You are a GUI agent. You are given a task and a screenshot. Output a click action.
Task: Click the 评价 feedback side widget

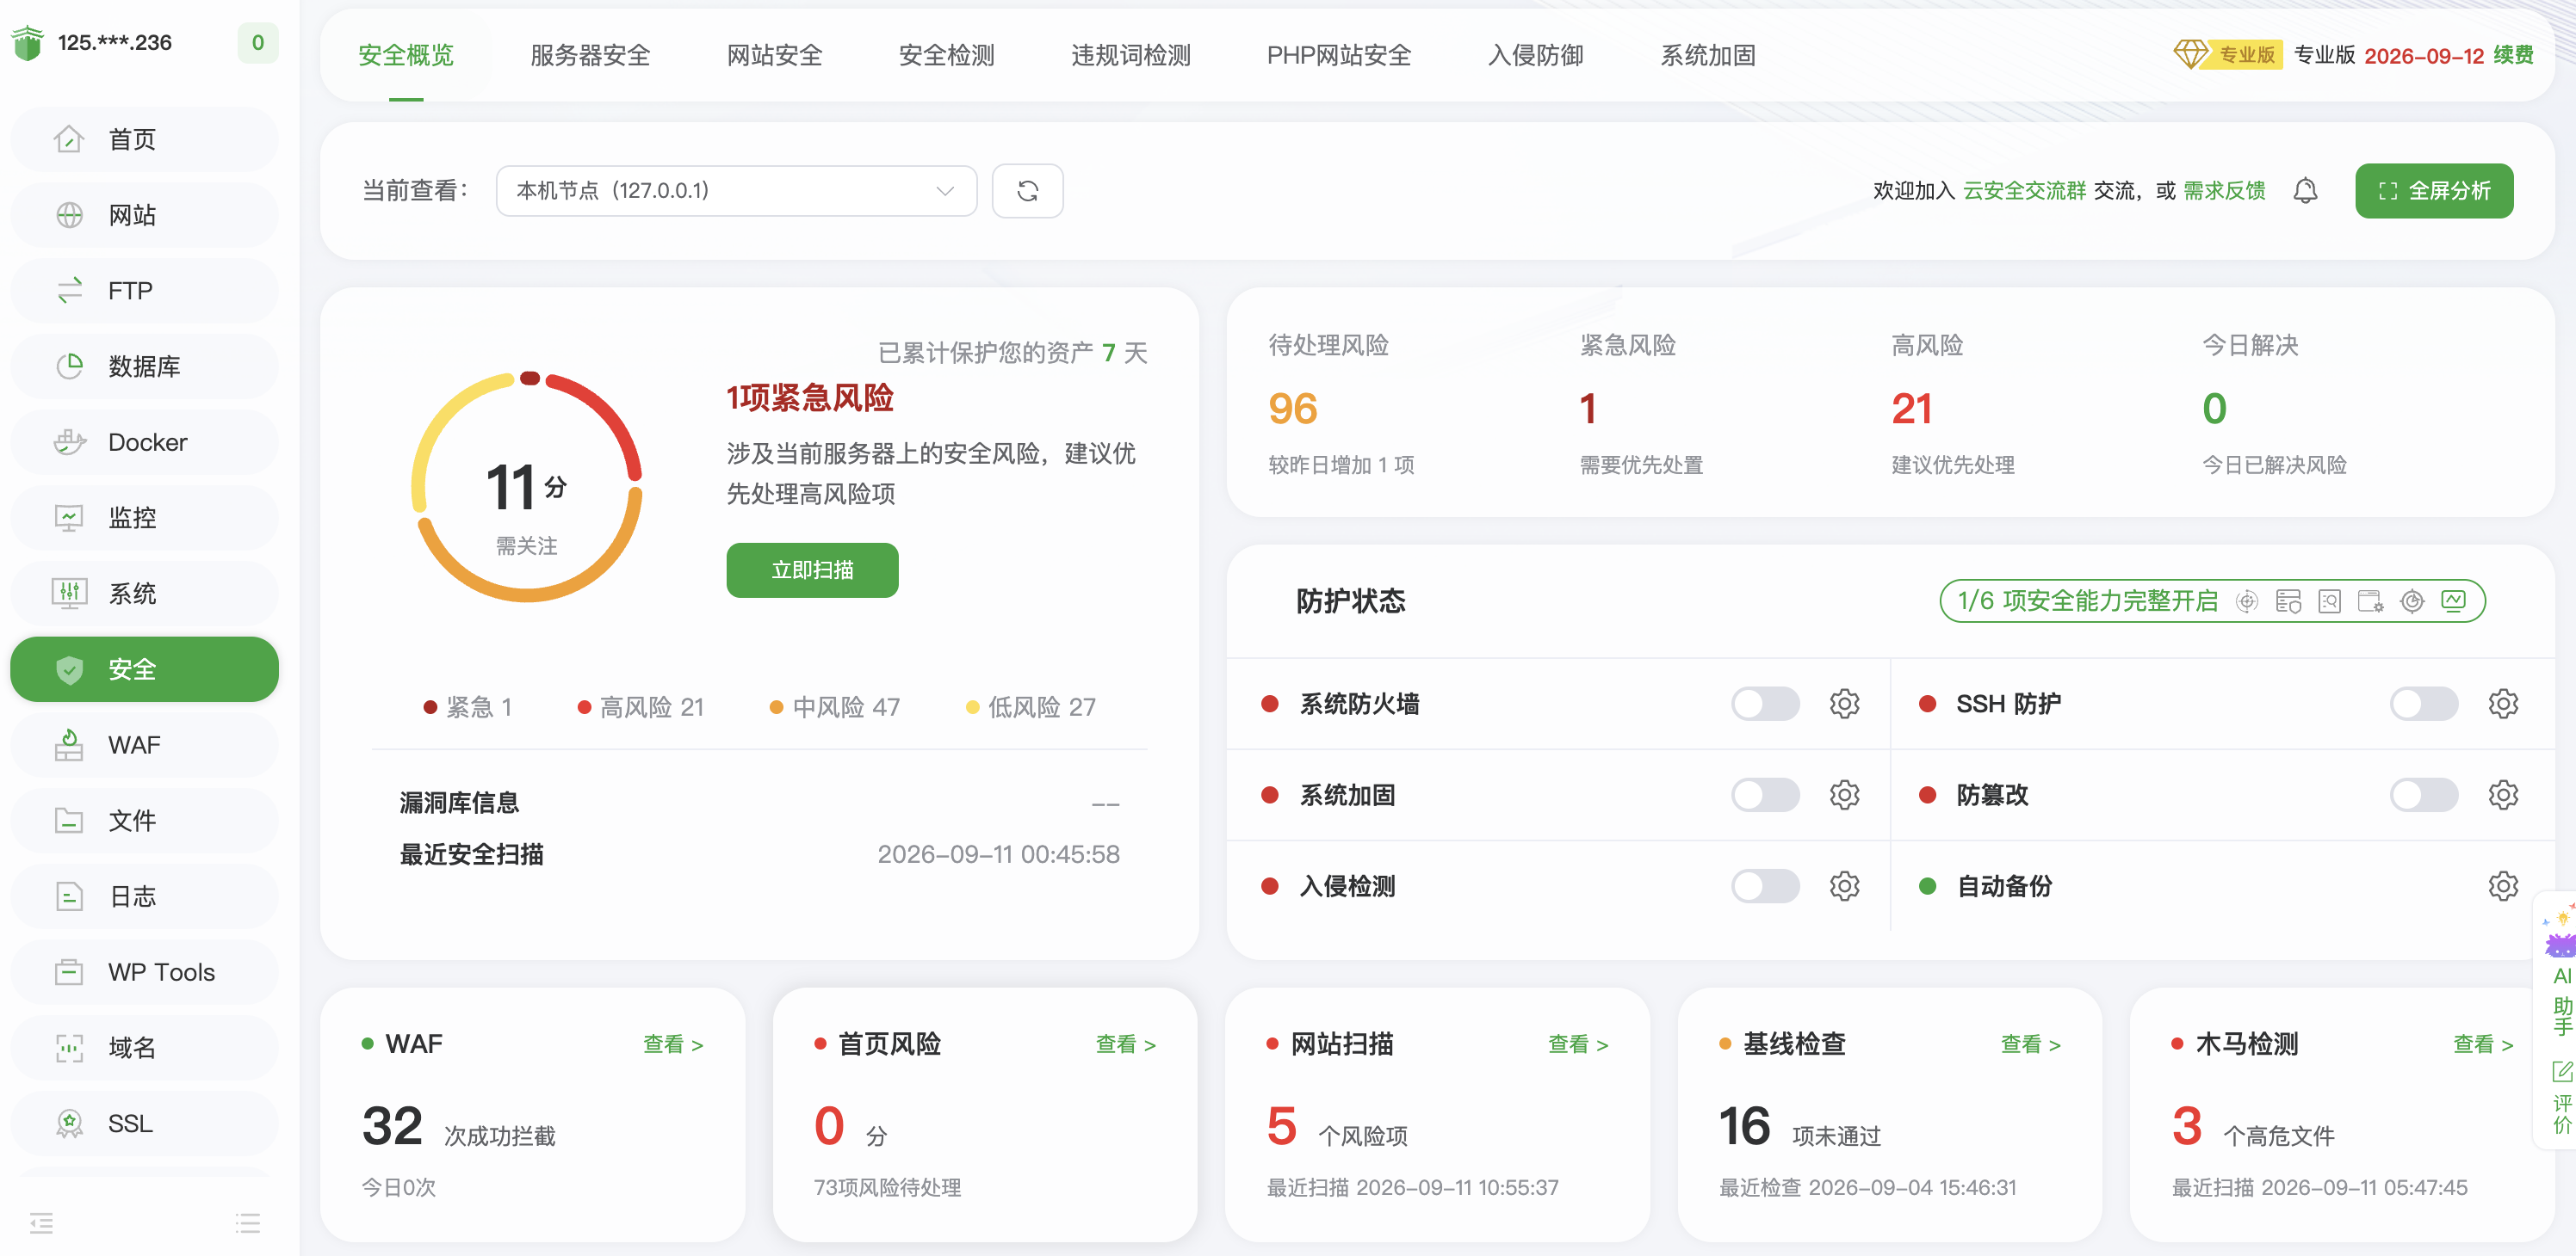point(2561,1097)
